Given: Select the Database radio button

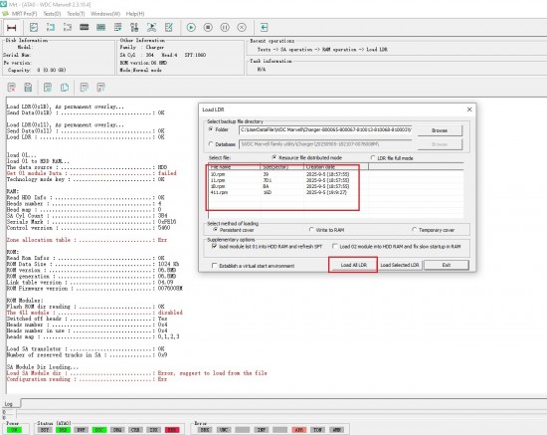Looking at the screenshot, I should [x=211, y=143].
